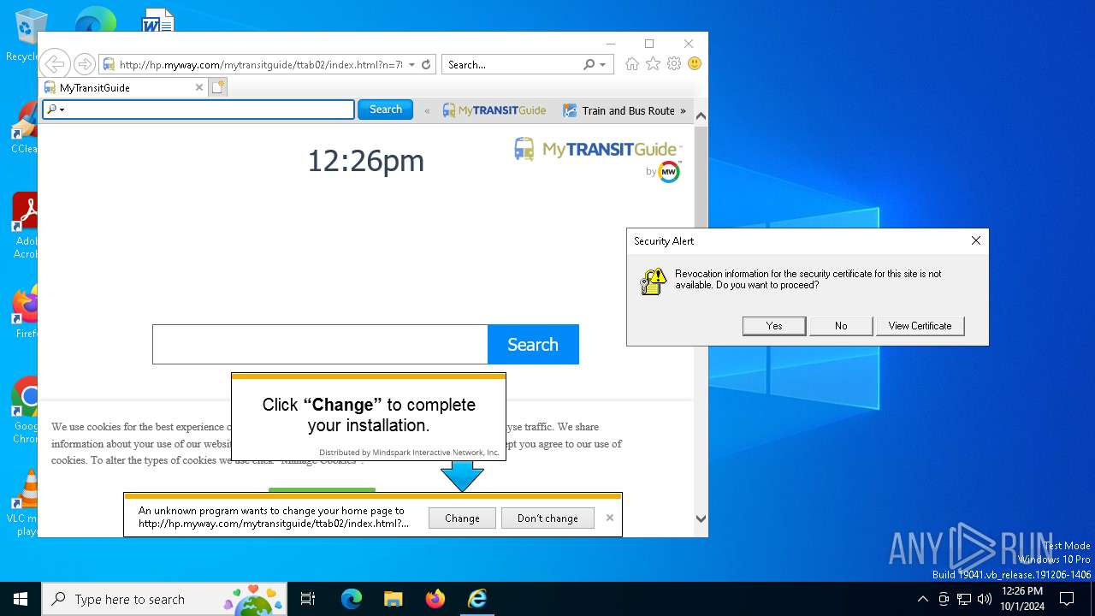Image resolution: width=1095 pixels, height=616 pixels.
Task: Click the Windows taskbar search box
Action: tap(165, 599)
